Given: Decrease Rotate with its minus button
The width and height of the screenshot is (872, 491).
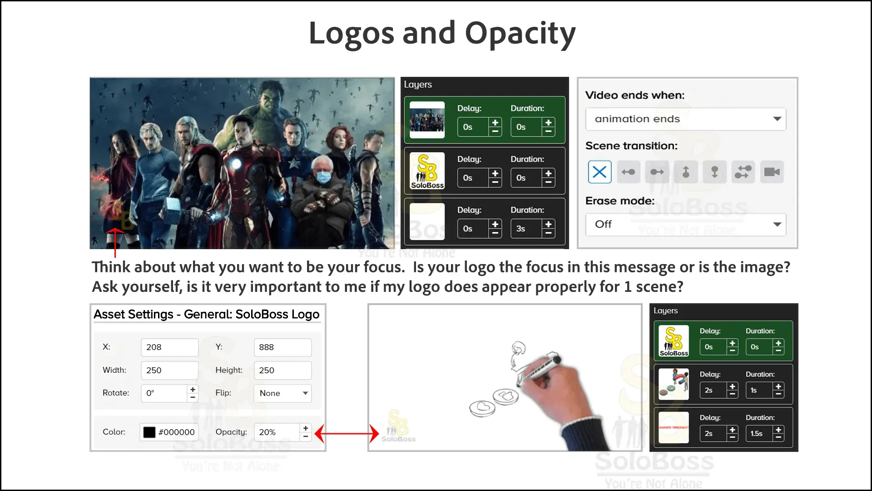Looking at the screenshot, I should (193, 398).
